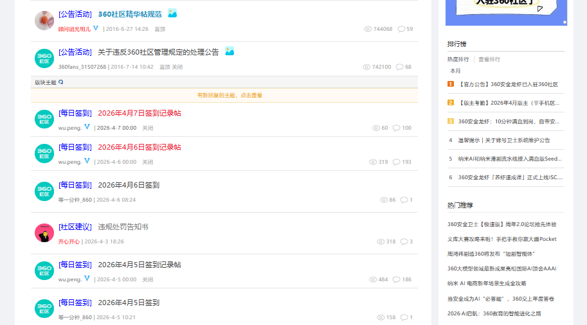Click the pink avatar of 开心开心 post

(x=44, y=233)
